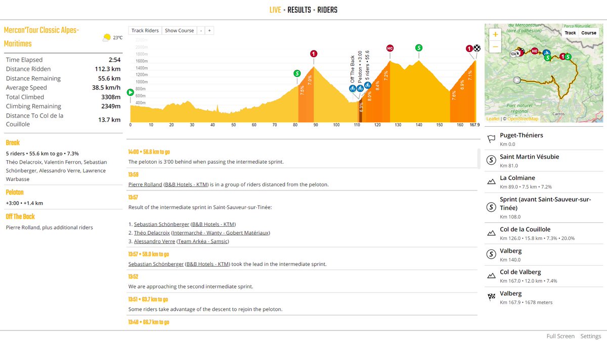
Task: Click the blue cyclist marker on the map
Action: pyautogui.click(x=547, y=53)
